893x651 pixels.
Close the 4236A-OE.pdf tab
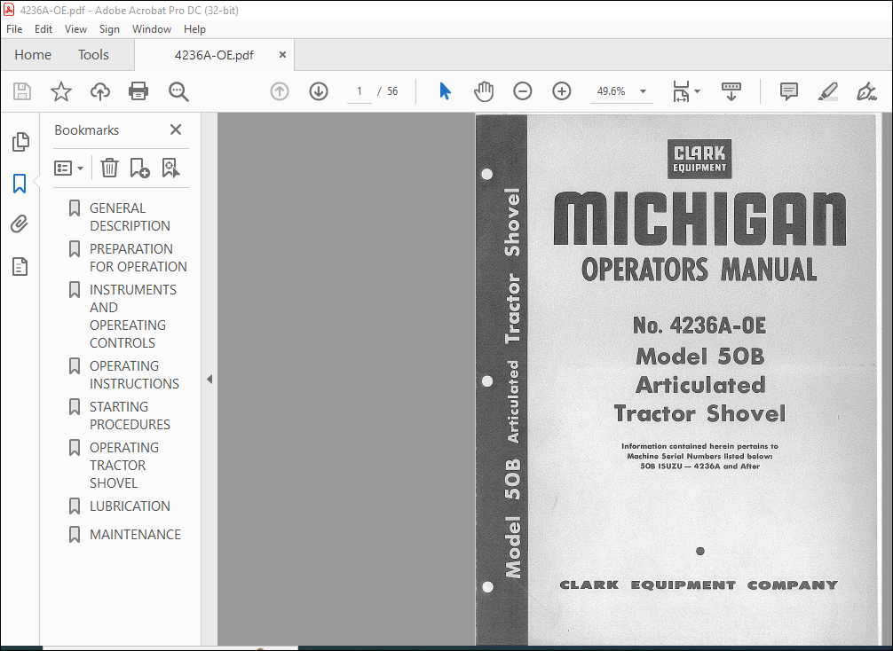[x=282, y=55]
